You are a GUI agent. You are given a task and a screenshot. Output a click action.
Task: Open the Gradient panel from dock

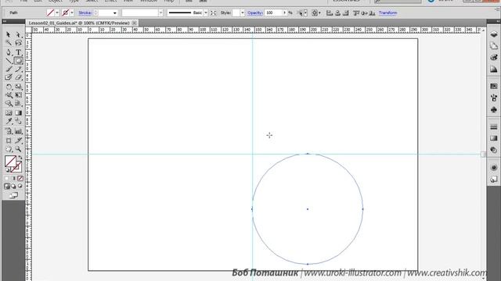coord(494,138)
